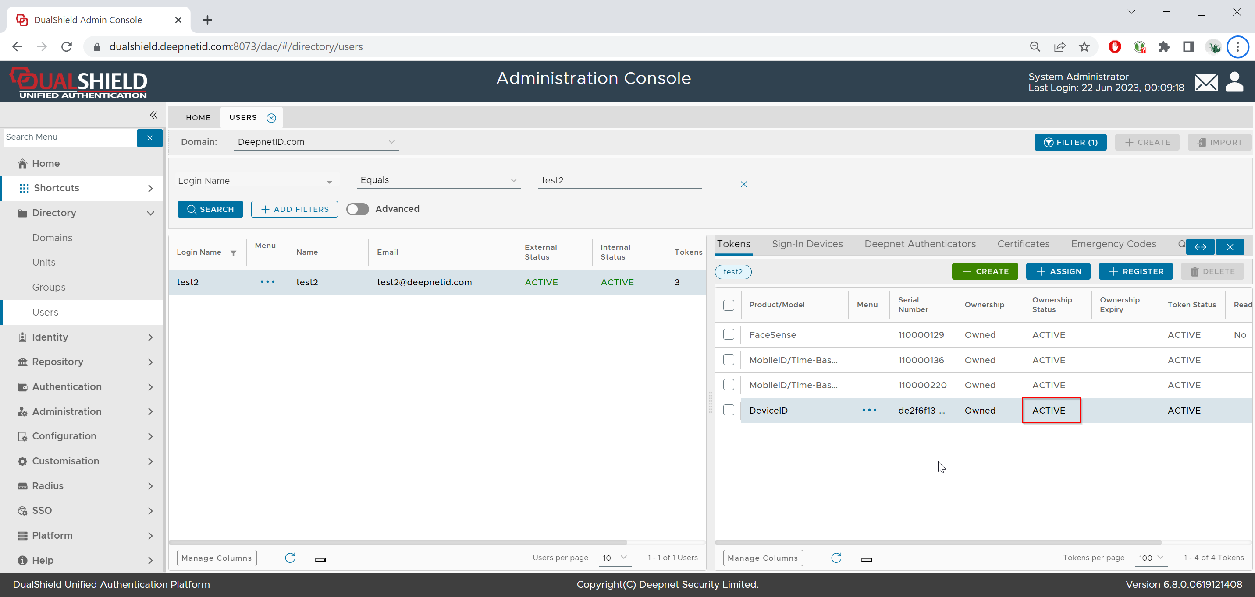This screenshot has height=597, width=1255.
Task: Click the blue SEARCH button
Action: [210, 209]
